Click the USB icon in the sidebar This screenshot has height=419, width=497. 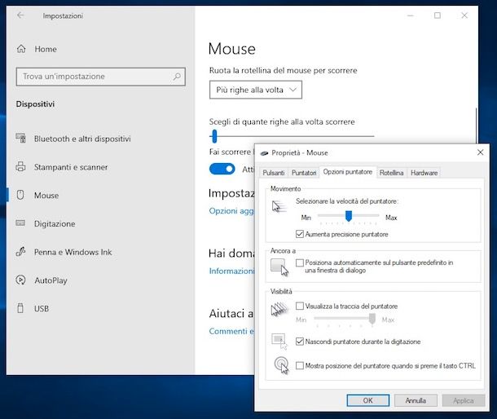point(20,309)
